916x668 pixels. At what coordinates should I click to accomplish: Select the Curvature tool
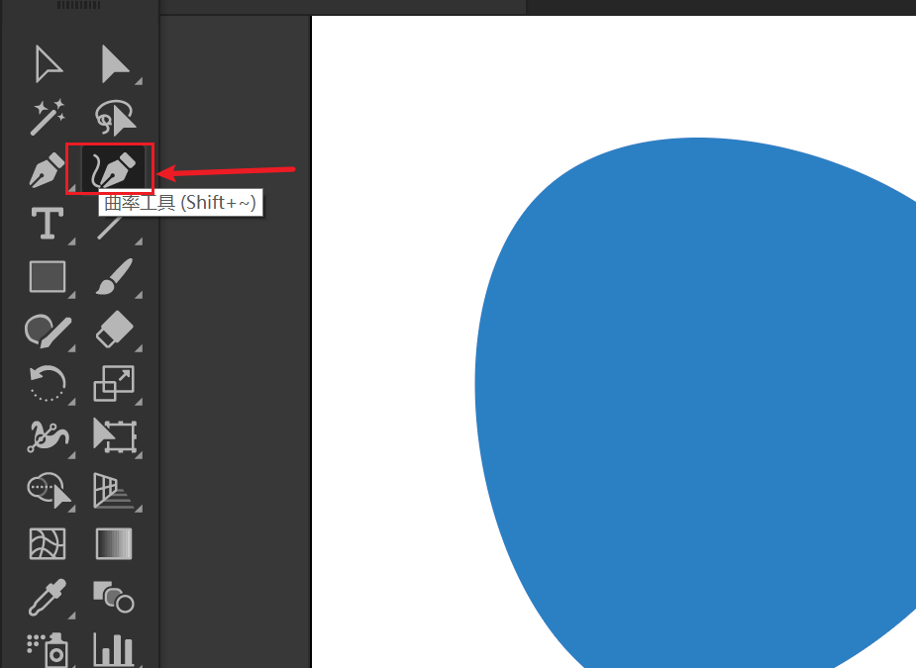[x=113, y=169]
